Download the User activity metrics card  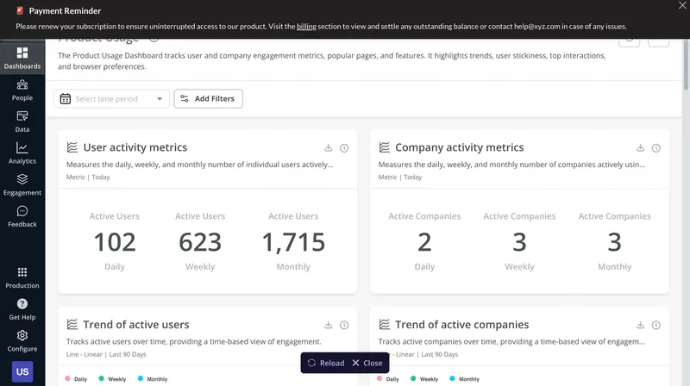(329, 148)
